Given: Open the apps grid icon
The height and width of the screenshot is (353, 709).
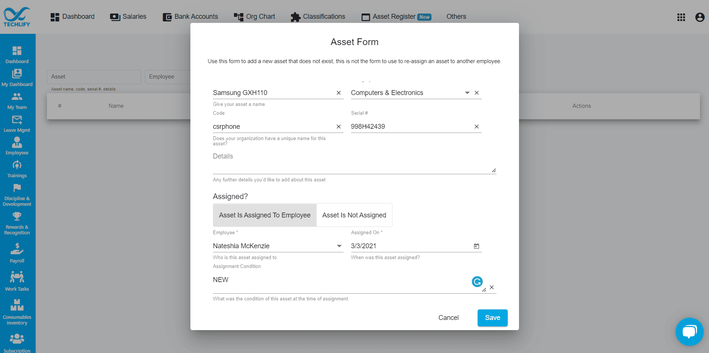Looking at the screenshot, I should point(681,17).
